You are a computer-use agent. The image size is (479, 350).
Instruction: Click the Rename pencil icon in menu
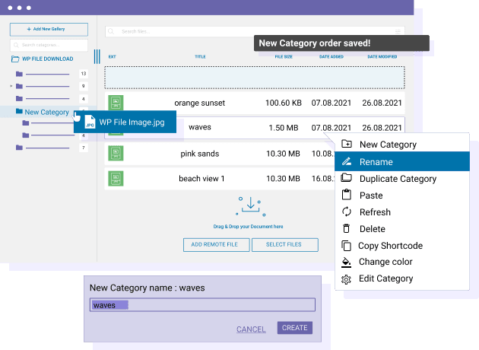(347, 161)
